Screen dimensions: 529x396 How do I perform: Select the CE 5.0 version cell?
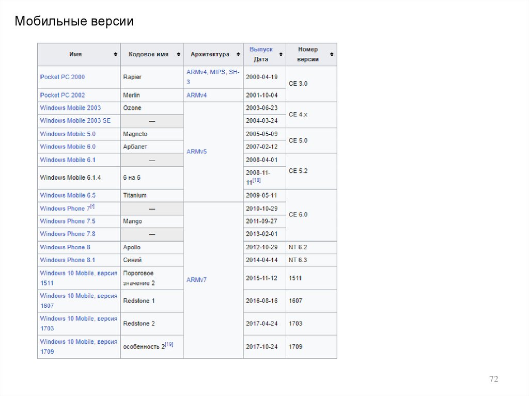(x=312, y=140)
